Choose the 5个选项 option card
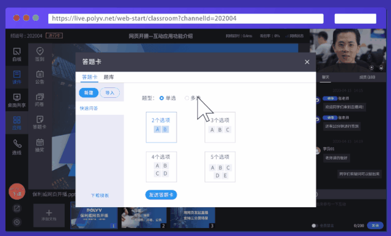The width and height of the screenshot is (391, 236). coord(220,167)
